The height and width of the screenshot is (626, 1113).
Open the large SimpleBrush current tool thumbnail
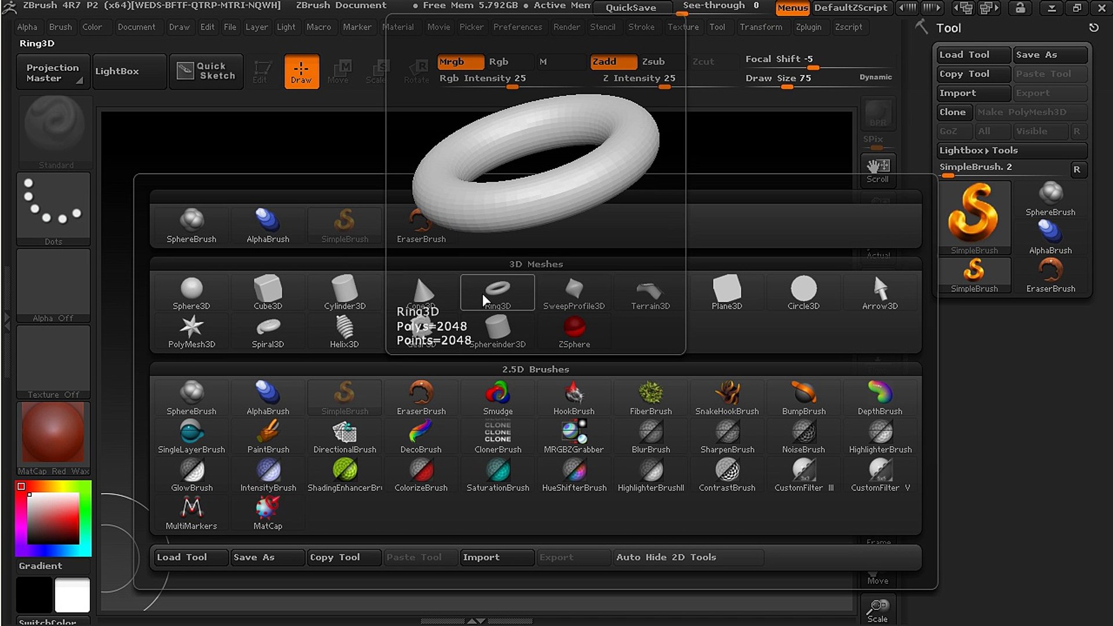[974, 217]
